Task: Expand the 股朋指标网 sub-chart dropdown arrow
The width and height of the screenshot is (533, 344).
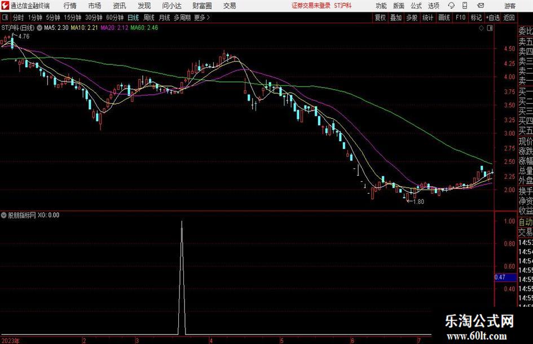Action: [x=4, y=215]
